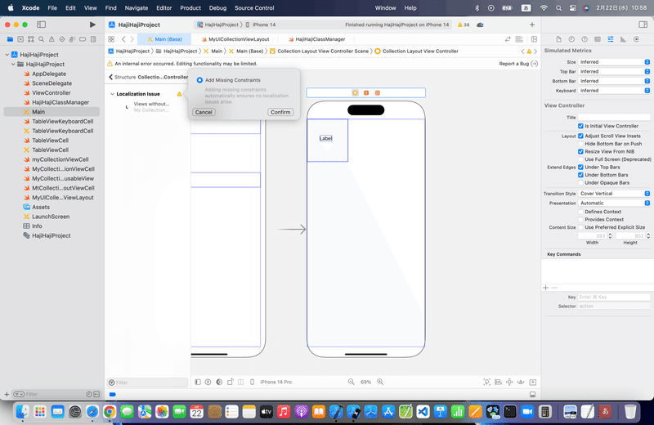Enable Hide Bottom Bar on Push

(580, 144)
